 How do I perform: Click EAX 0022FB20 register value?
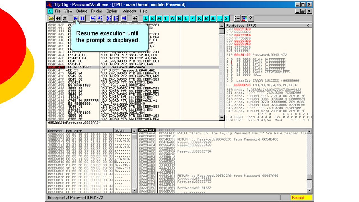click(243, 29)
